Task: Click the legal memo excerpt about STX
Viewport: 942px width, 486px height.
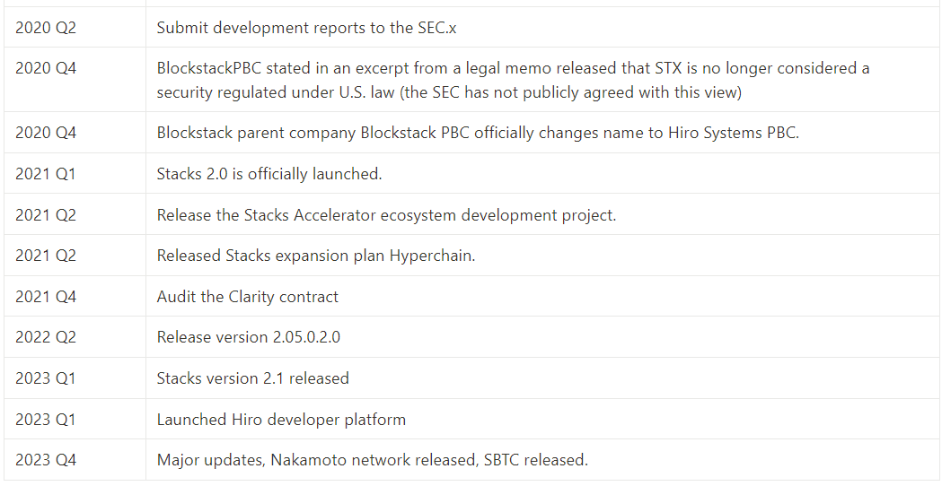Action: coord(513,80)
